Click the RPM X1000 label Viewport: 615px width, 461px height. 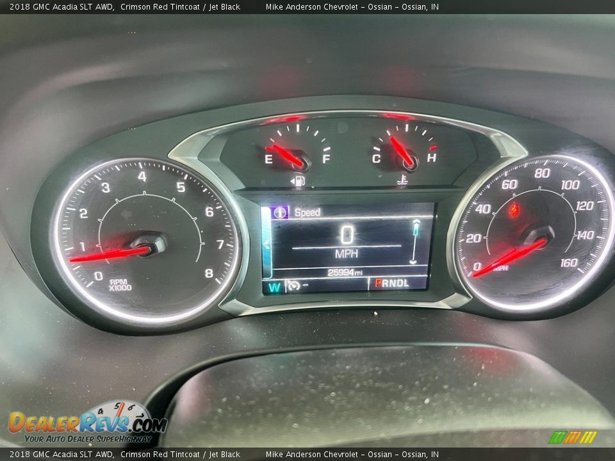(120, 285)
